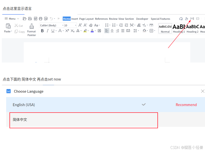Click the share collaborator person icon
The height and width of the screenshot is (151, 205).
[186, 19]
